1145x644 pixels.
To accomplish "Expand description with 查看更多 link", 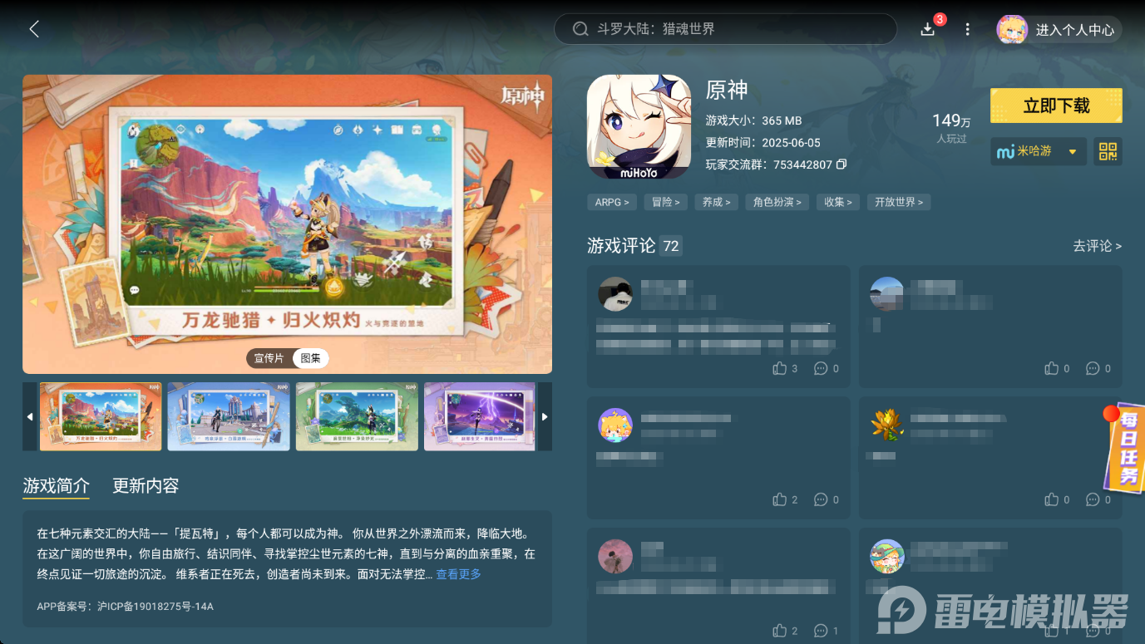I will tap(458, 573).
